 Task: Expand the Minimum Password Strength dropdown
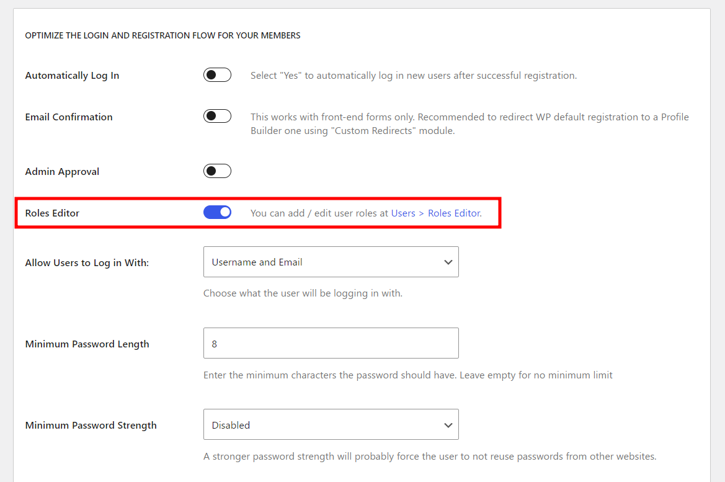(x=331, y=425)
